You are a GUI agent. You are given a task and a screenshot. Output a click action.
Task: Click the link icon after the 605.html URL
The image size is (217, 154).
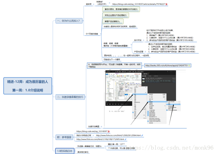(125, 139)
